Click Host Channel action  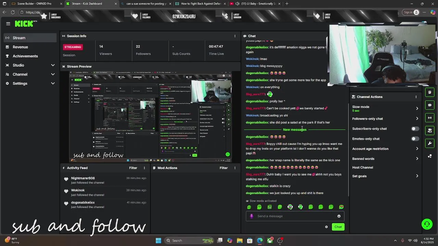pyautogui.click(x=362, y=167)
